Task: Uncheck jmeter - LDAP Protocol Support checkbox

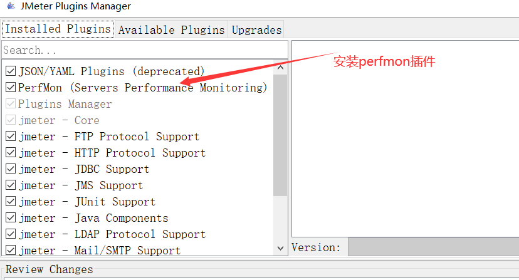Action: 11,234
